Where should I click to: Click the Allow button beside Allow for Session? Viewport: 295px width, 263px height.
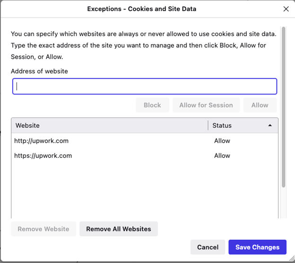coord(260,105)
